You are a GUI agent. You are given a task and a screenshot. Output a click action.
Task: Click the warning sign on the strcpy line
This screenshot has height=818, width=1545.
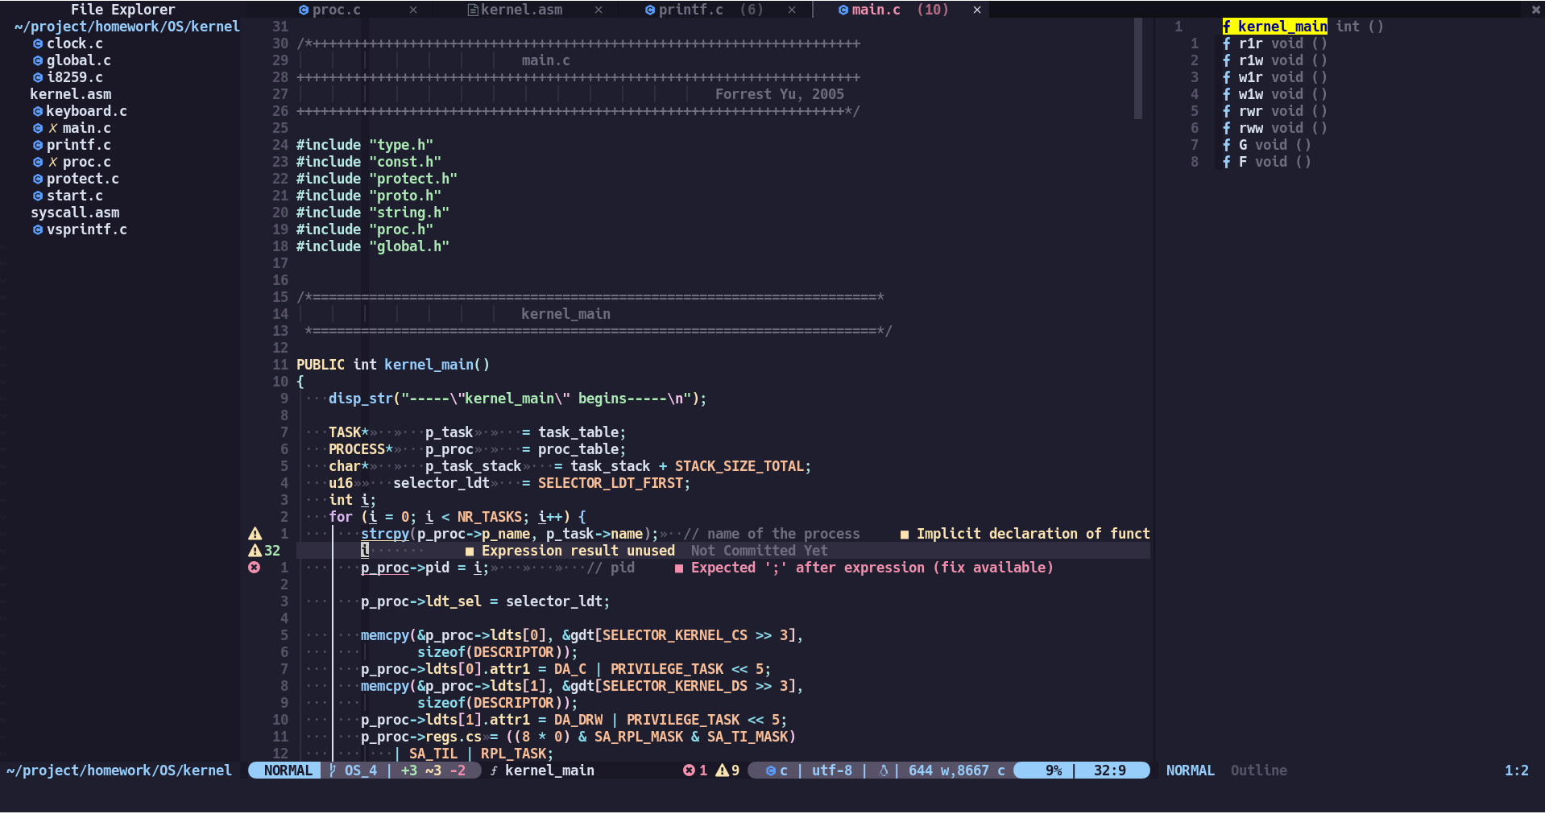click(x=255, y=534)
